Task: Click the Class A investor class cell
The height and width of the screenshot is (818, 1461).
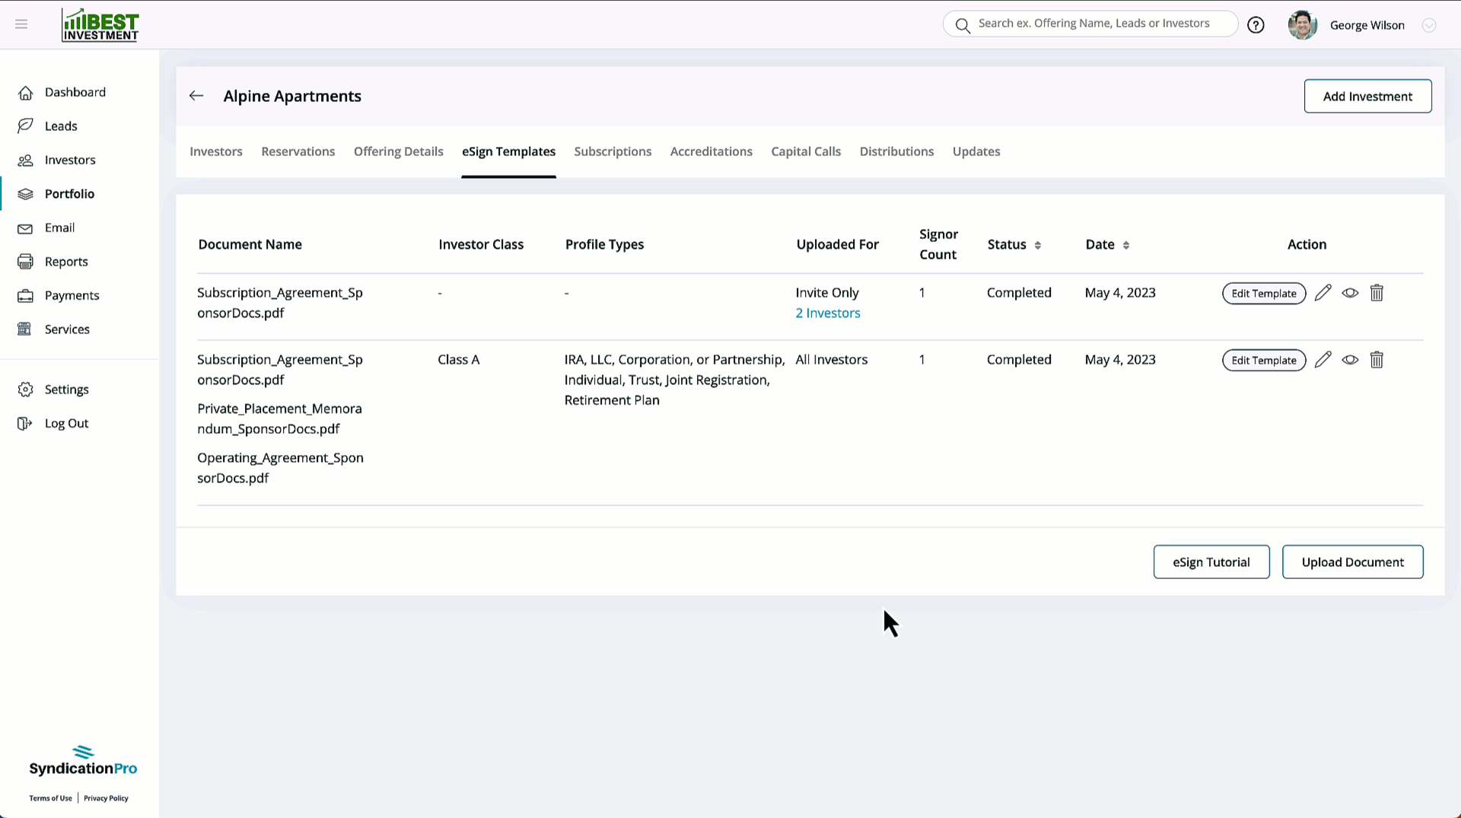Action: coord(459,360)
